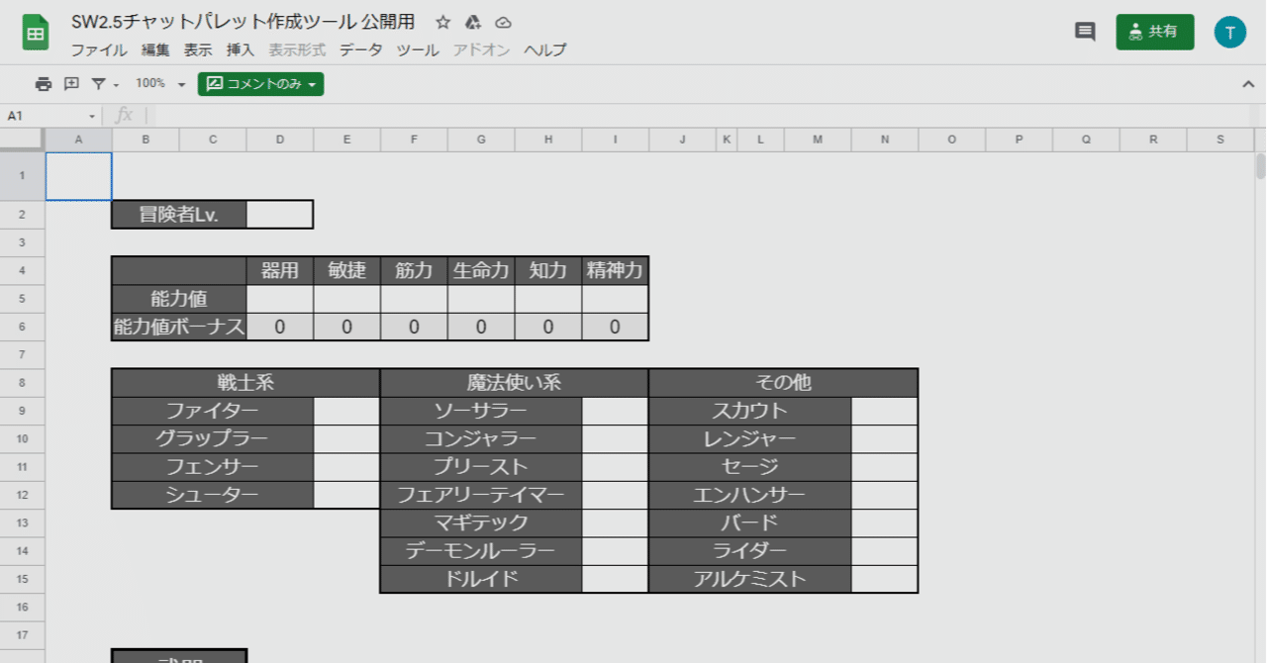1267x663 pixels.
Task: Add a shortcut to Drive via the Drive icon
Action: (x=472, y=22)
